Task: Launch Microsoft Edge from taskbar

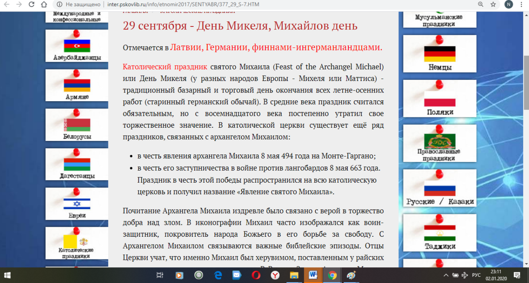Action: (218, 275)
